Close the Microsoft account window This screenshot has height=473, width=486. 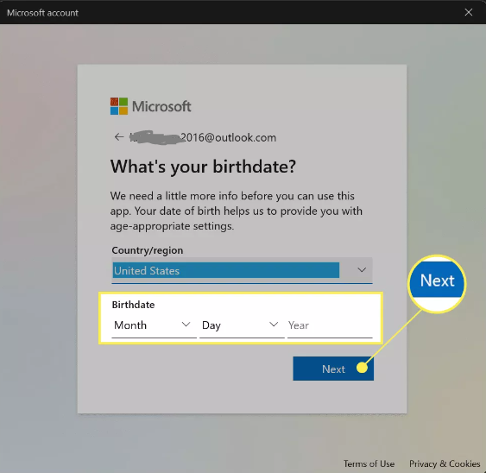tap(469, 12)
